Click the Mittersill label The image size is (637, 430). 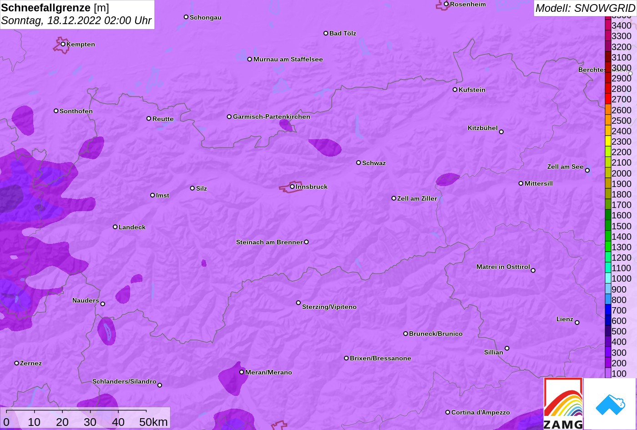coord(539,183)
